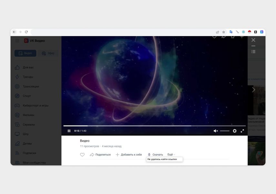Open the Подписки section
The width and height of the screenshot is (276, 194).
coord(26,153)
